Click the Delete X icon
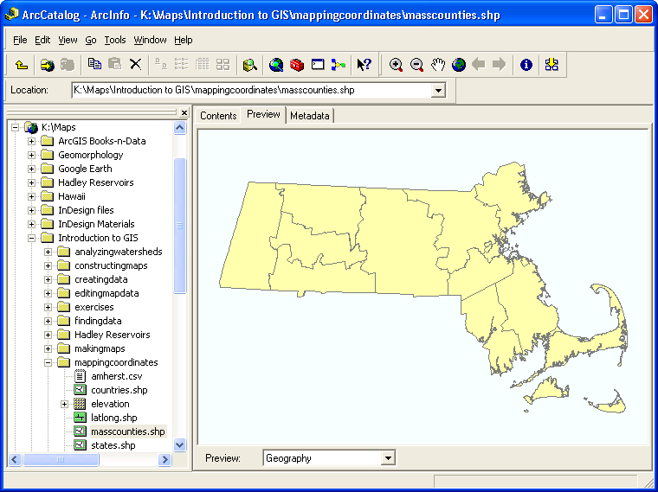 pyautogui.click(x=135, y=64)
